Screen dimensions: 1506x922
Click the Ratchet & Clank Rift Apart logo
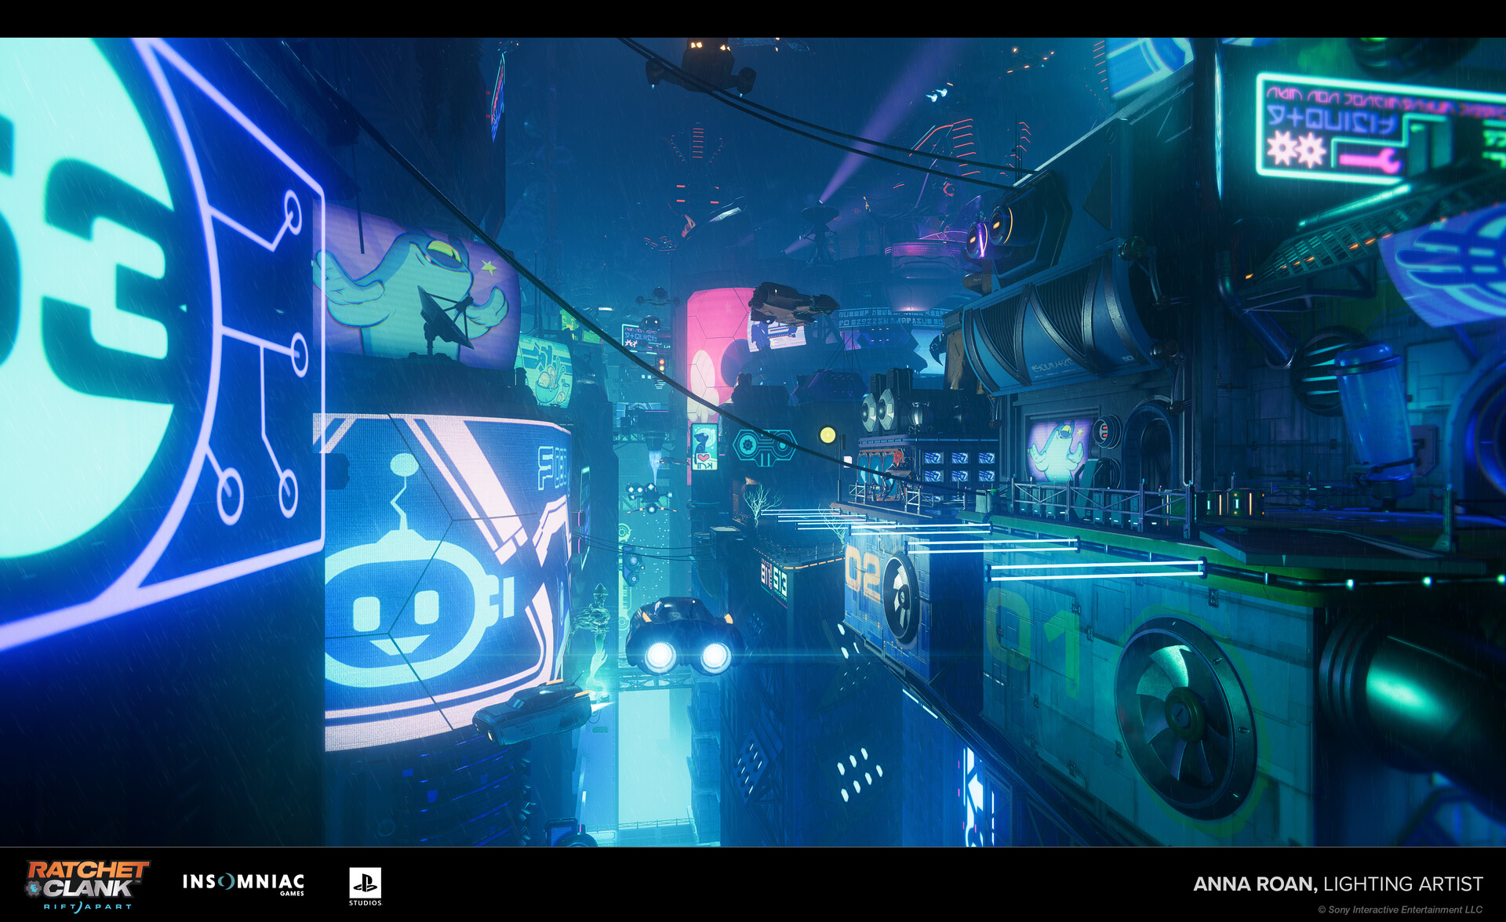(86, 885)
